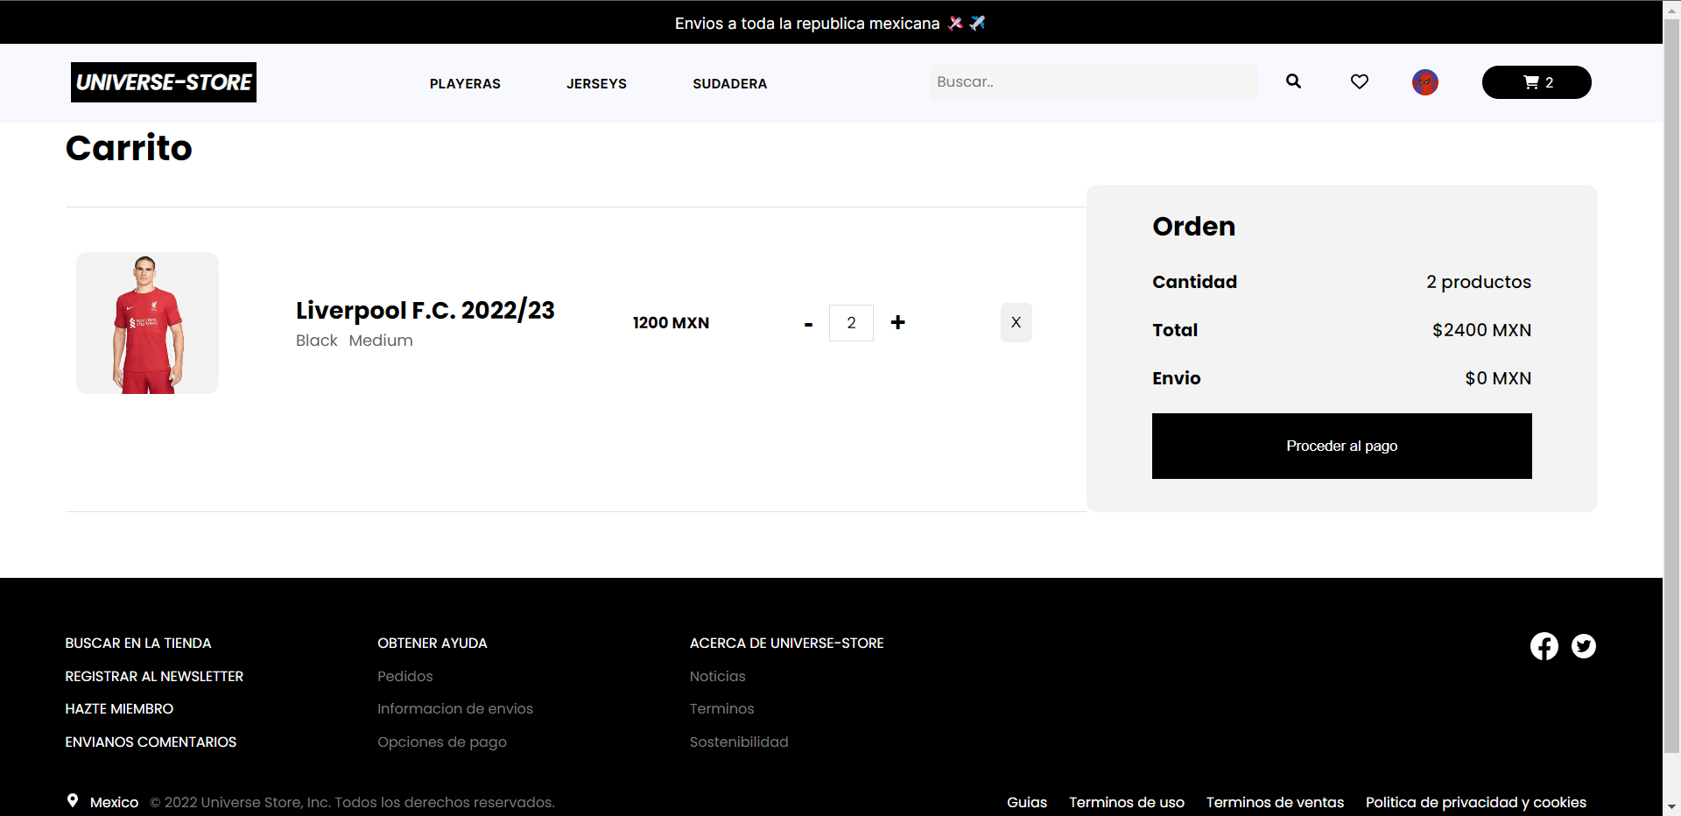The image size is (1681, 816).
Task: Open the user profile avatar
Action: [x=1425, y=82]
